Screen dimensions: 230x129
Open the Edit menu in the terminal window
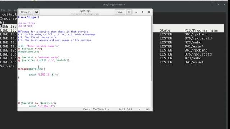(9, 10)
